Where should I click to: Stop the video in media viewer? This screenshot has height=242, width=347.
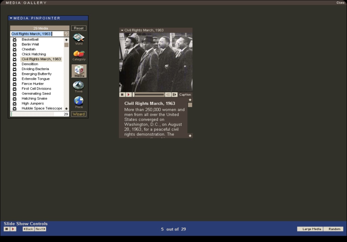pyautogui.click(x=122, y=95)
